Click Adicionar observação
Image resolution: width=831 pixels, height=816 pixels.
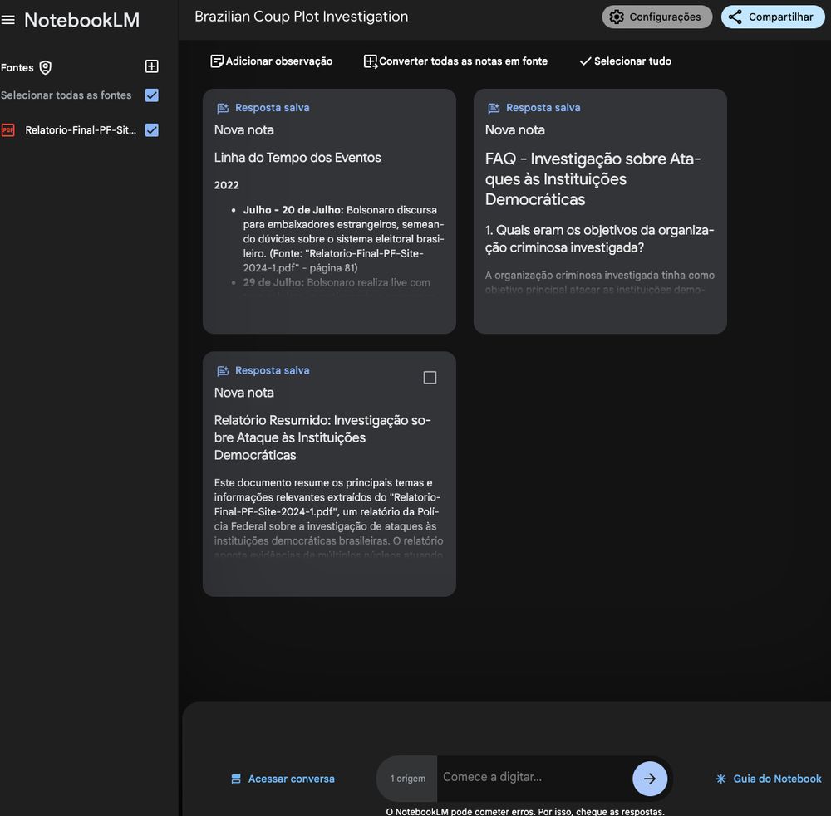(272, 61)
